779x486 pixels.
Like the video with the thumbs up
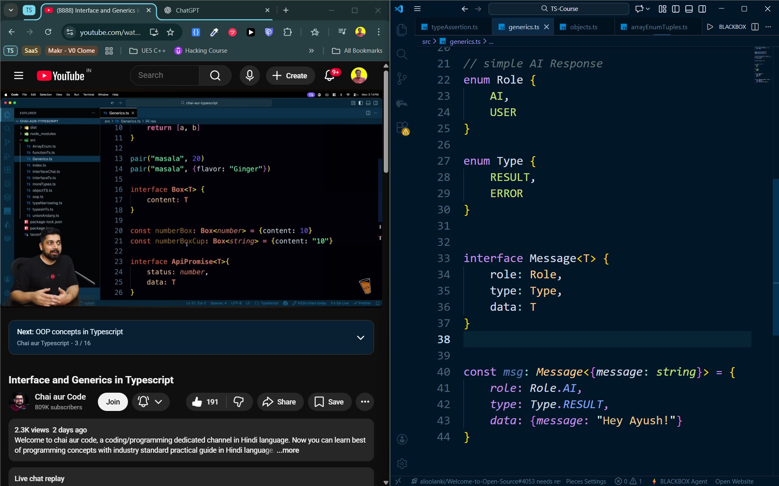[197, 402]
